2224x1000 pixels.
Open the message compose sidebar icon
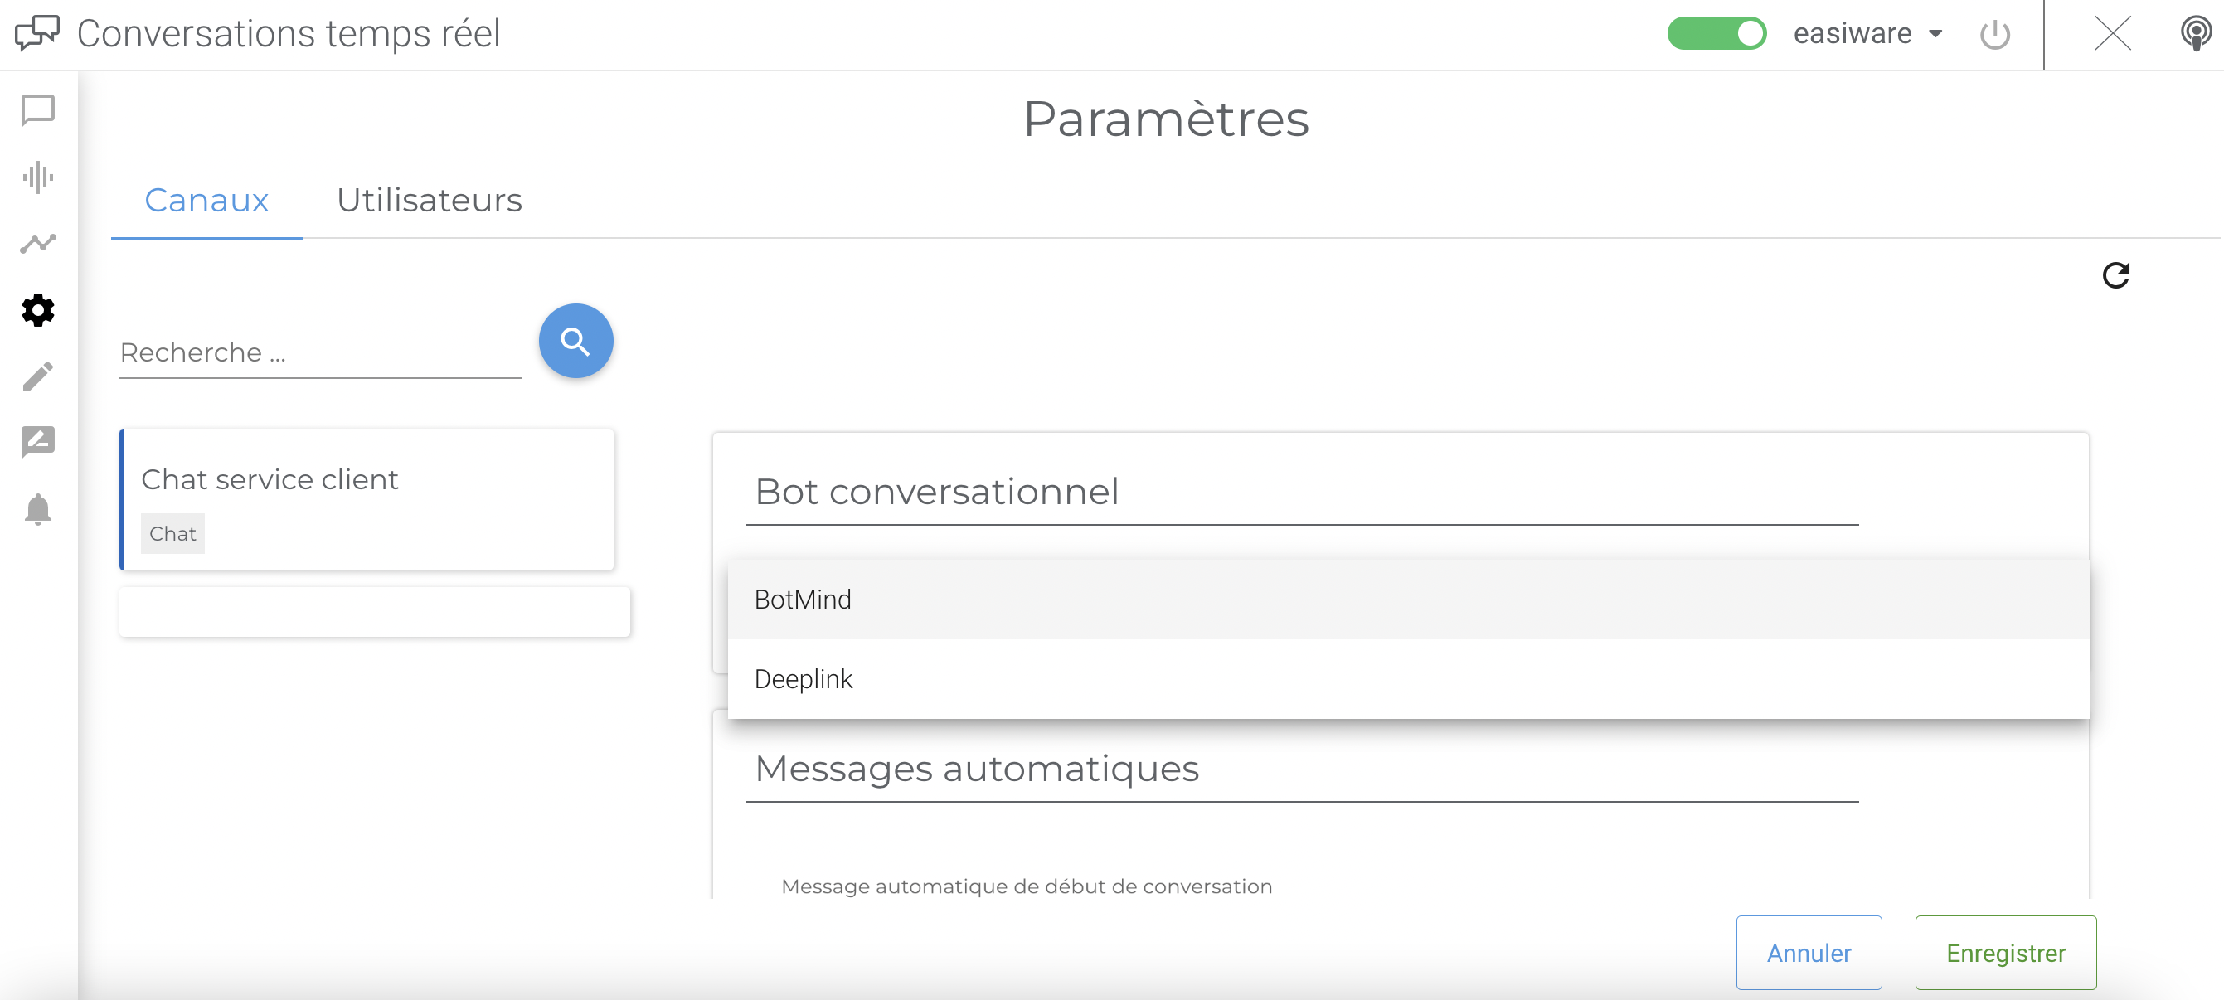[x=38, y=442]
